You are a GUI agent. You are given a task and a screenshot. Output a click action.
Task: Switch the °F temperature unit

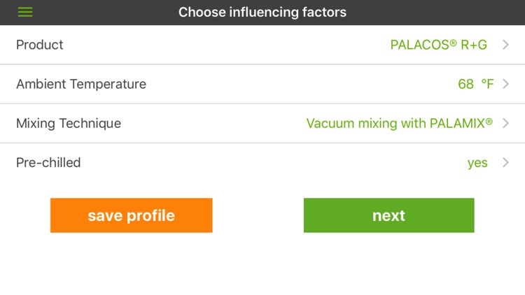pos(487,84)
